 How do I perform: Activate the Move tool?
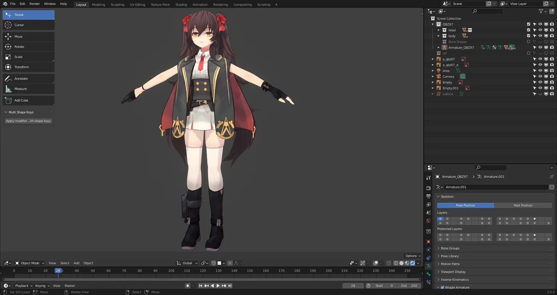(x=29, y=37)
